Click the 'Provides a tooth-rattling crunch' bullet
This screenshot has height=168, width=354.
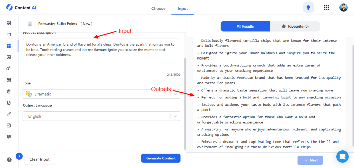point(259,68)
